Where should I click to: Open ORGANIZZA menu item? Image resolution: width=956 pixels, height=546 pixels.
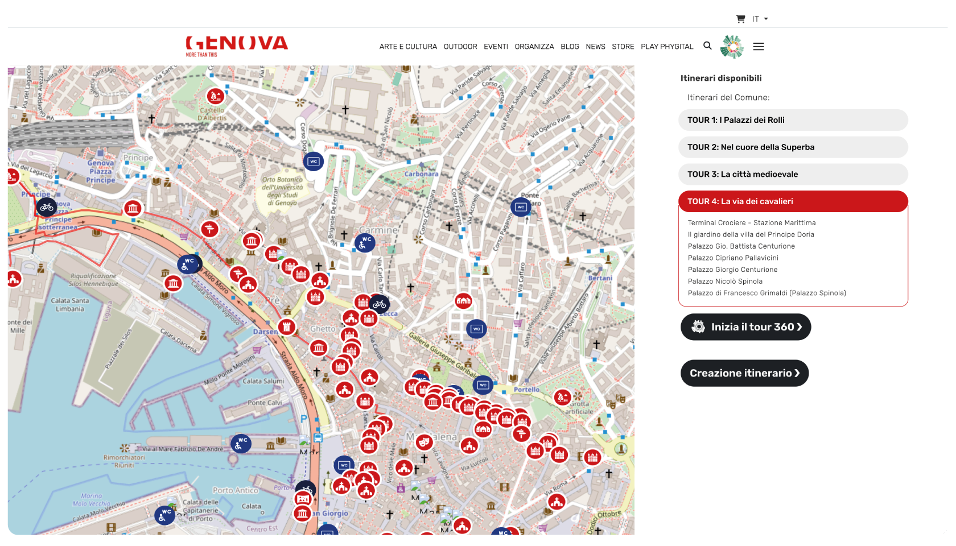[x=534, y=47]
